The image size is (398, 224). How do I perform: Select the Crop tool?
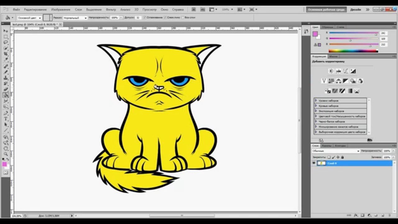pos(6,54)
